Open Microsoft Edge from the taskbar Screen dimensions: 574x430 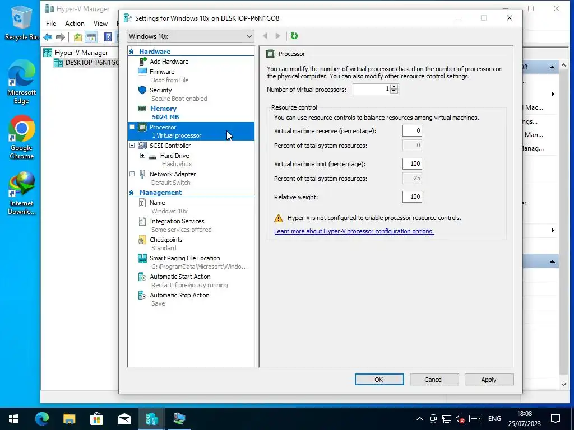[x=42, y=418]
